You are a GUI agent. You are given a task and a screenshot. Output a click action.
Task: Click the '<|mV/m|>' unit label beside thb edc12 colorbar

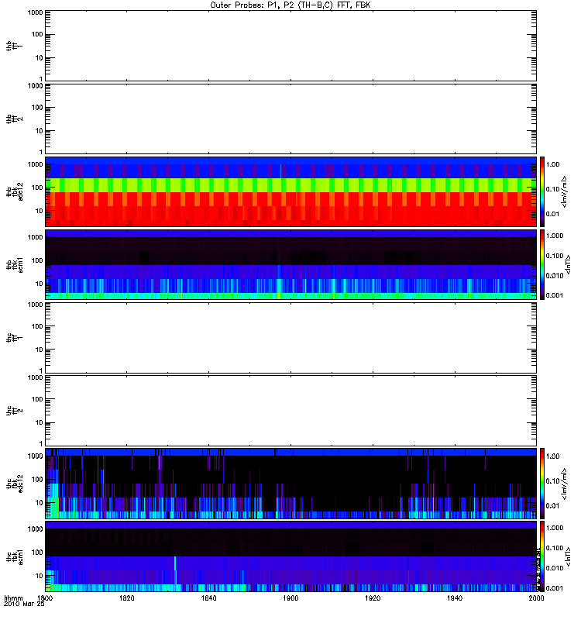coord(565,191)
